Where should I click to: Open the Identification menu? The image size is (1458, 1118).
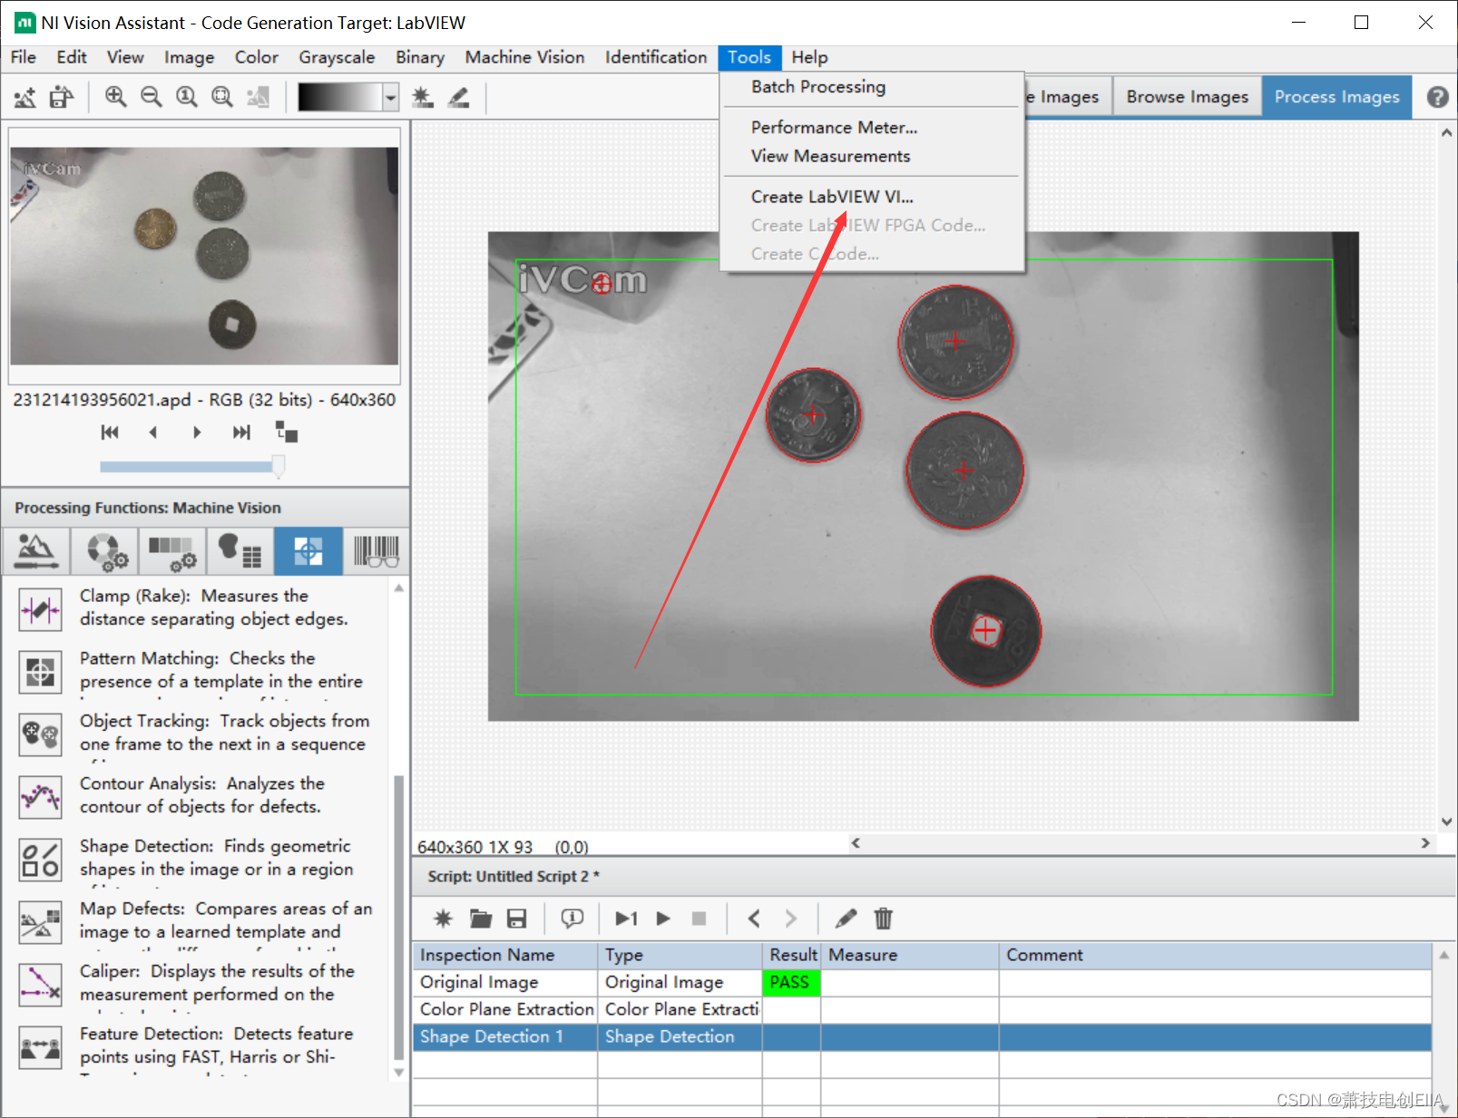pyautogui.click(x=655, y=57)
